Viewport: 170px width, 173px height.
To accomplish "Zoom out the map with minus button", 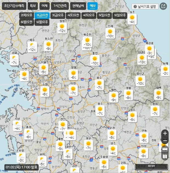I will [165, 140].
